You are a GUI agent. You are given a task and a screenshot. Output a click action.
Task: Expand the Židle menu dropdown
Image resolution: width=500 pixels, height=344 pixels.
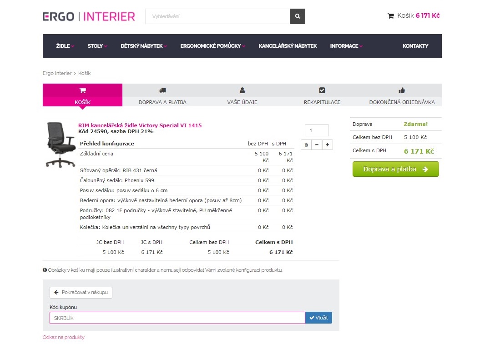pos(65,46)
